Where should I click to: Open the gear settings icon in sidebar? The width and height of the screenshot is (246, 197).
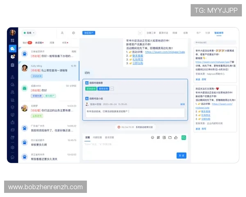tap(13, 147)
